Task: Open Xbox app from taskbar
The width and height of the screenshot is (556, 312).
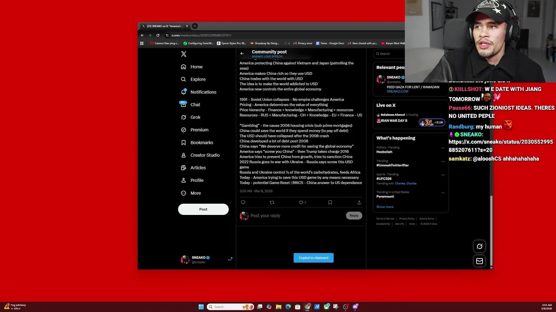Action: (x=326, y=307)
